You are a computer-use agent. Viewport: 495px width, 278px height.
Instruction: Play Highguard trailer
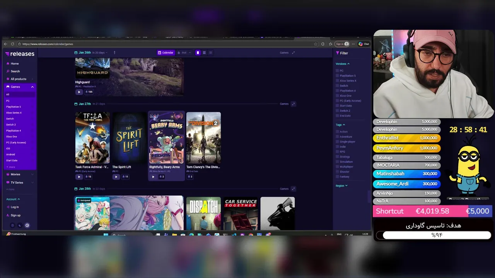(x=79, y=92)
